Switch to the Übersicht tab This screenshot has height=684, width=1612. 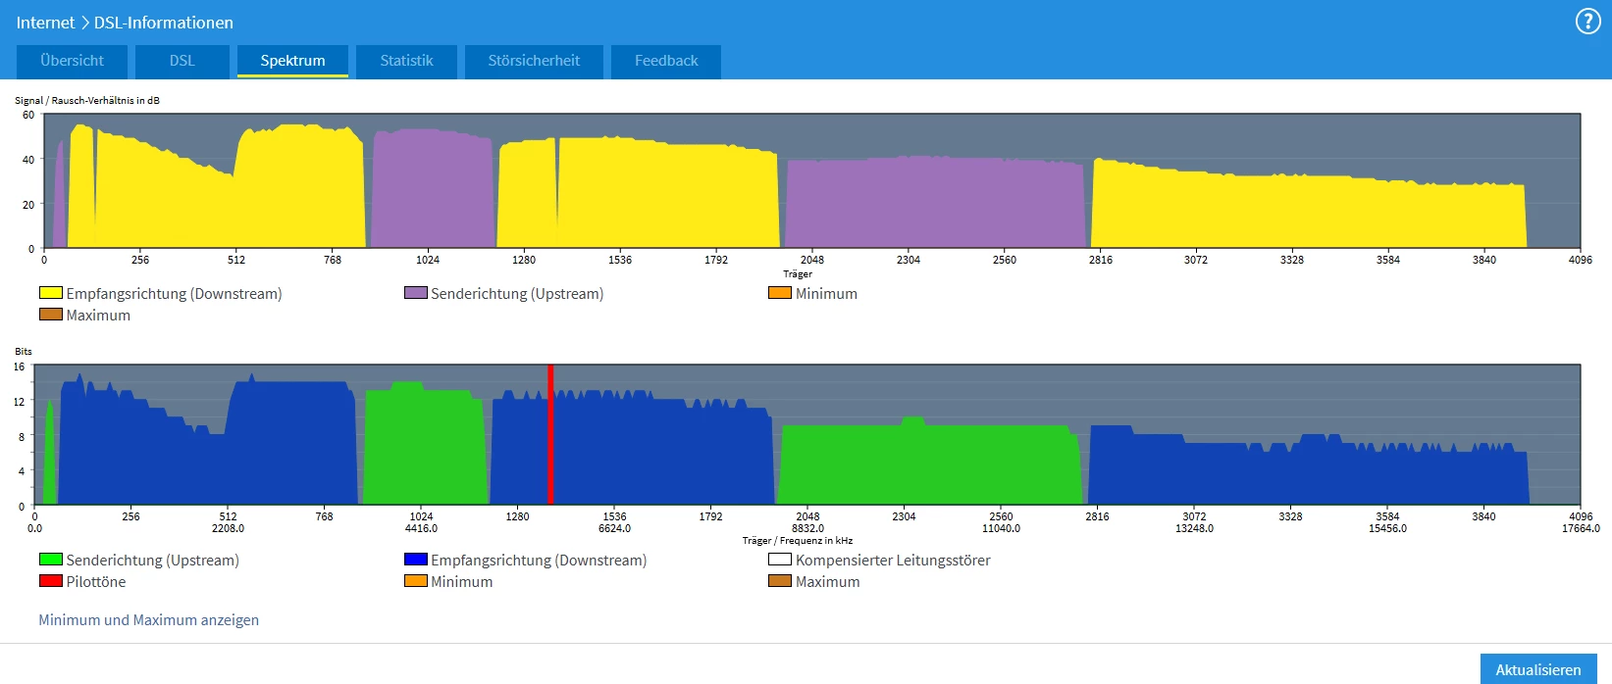pyautogui.click(x=72, y=61)
